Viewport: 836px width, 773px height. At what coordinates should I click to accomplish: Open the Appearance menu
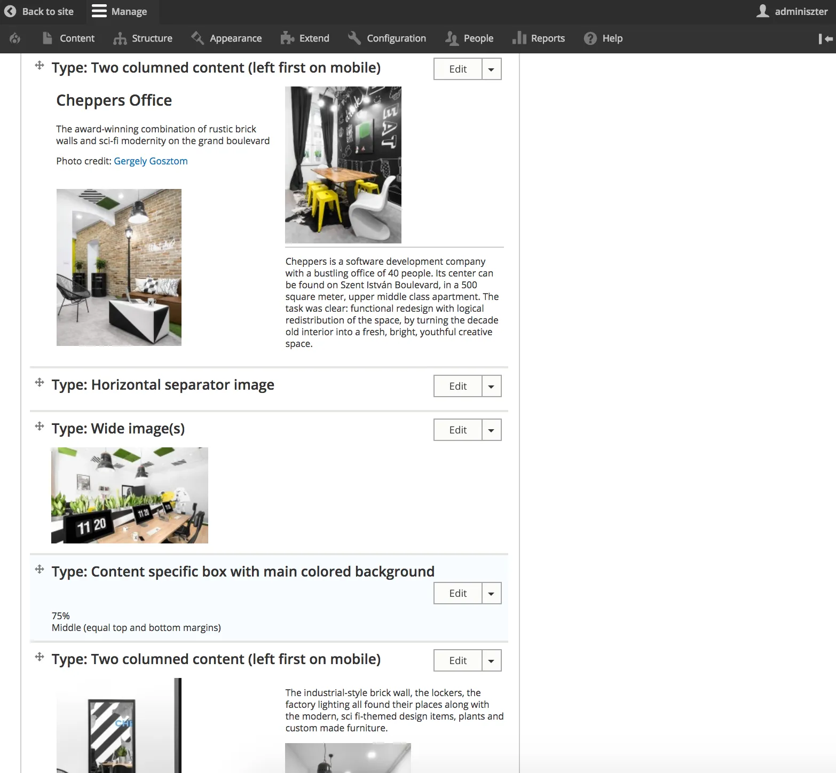[227, 38]
